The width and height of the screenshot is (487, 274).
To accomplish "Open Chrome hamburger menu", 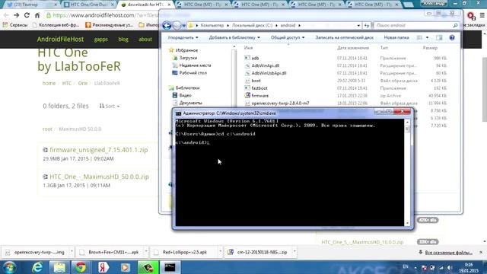I will coord(482,15).
